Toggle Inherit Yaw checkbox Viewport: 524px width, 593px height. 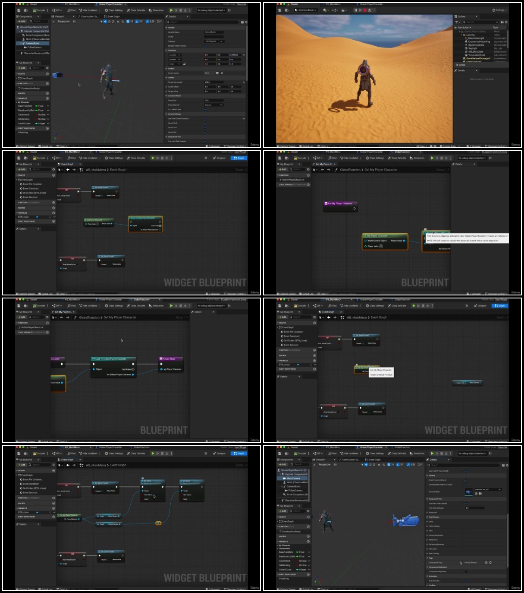(x=205, y=128)
